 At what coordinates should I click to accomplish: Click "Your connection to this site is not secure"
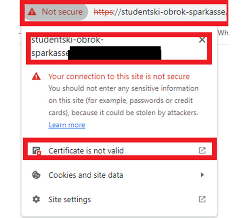(x=119, y=76)
